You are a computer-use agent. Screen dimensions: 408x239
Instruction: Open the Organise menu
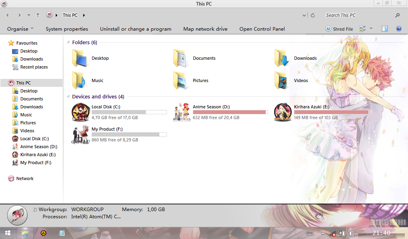click(x=20, y=29)
